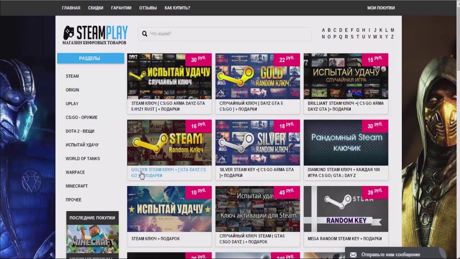Filter by letter H
The height and width of the screenshot is (259, 460).
coord(364,30)
